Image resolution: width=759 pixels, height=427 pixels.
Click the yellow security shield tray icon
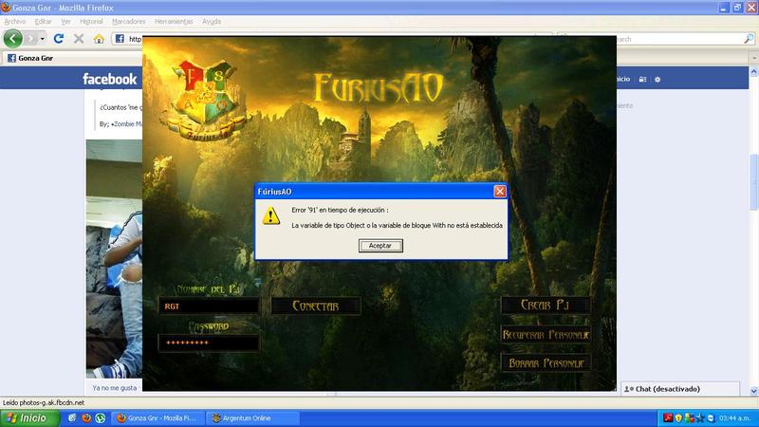pyautogui.click(x=678, y=418)
